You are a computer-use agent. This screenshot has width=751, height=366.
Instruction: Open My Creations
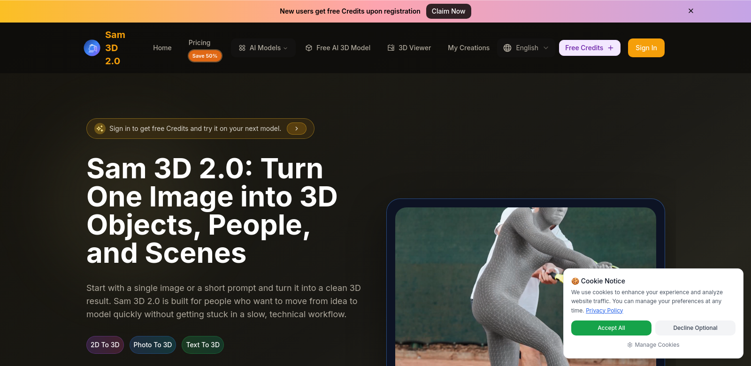tap(468, 48)
